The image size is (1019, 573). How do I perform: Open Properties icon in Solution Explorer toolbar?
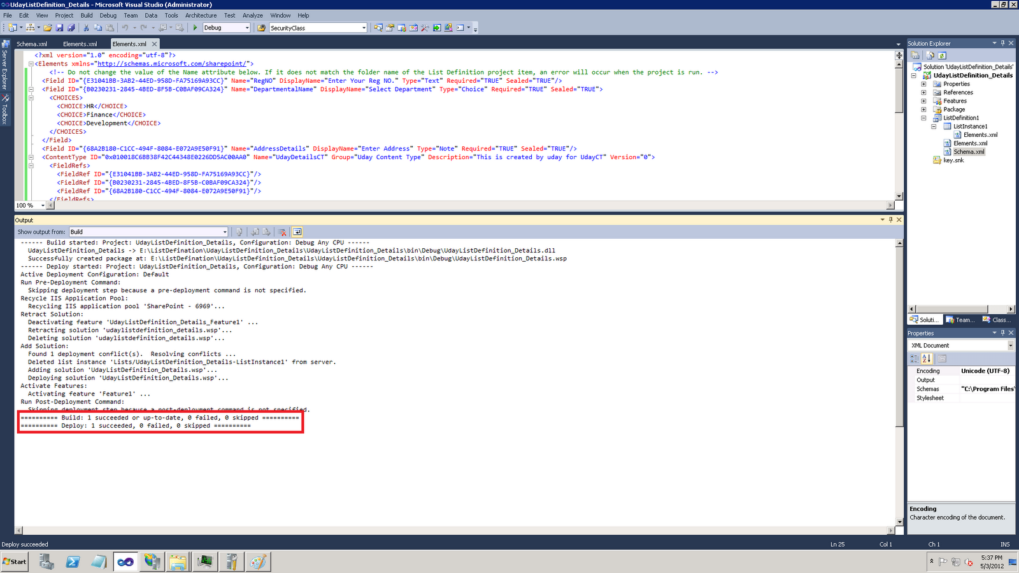[915, 55]
